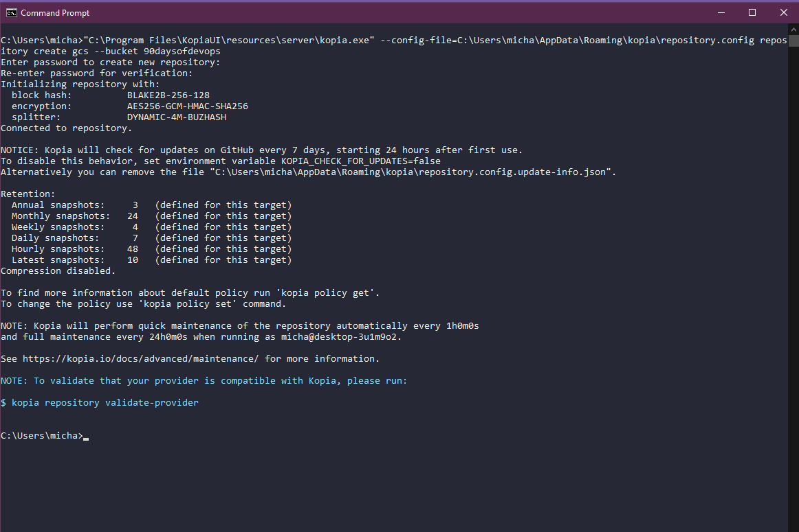Click the 'Connected to repository.' line

[x=66, y=128]
